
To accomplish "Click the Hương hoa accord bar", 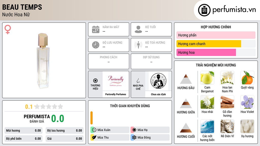I will coord(216,52).
